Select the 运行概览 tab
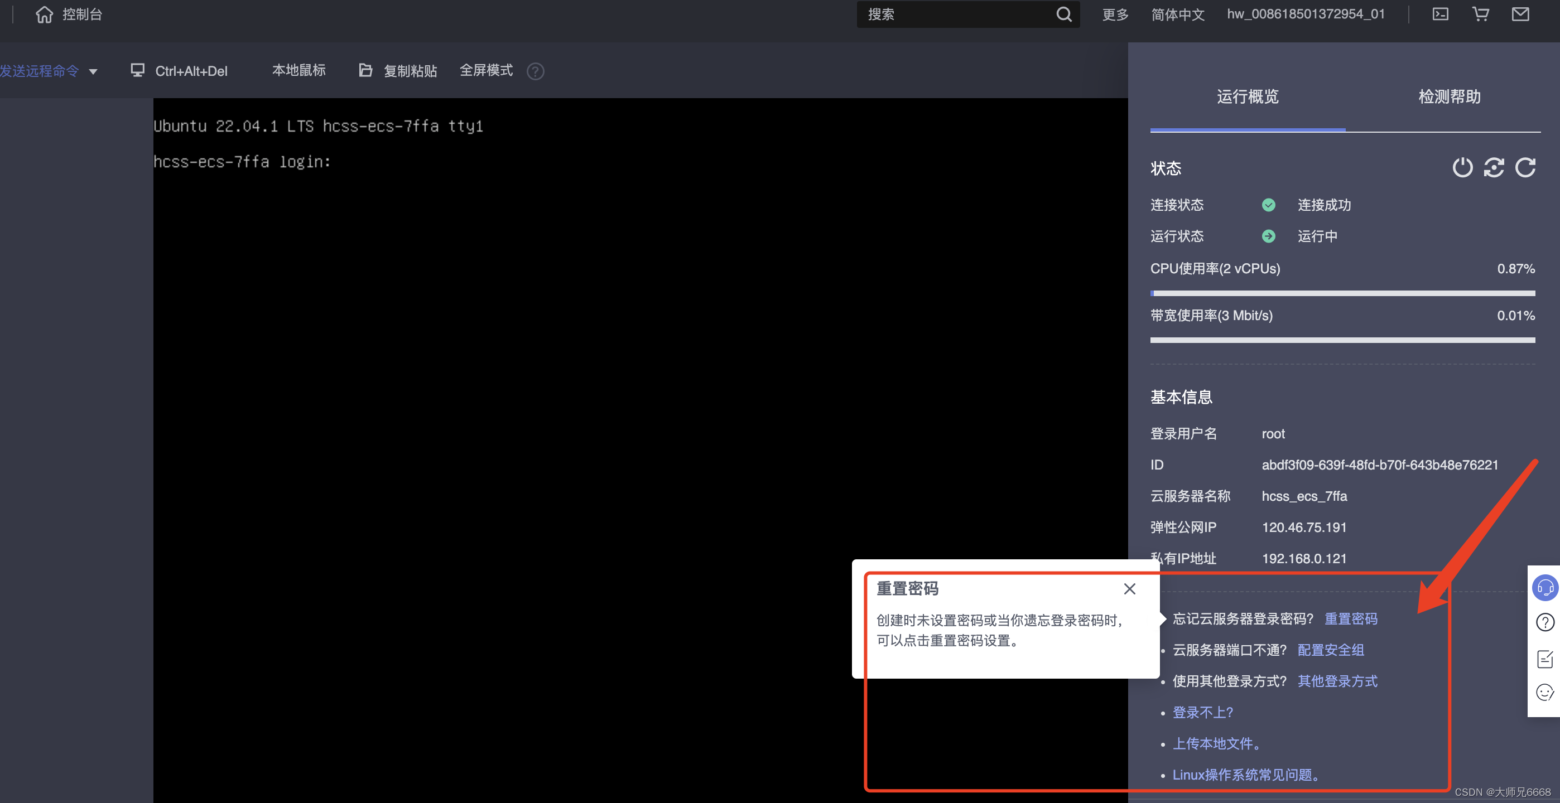 click(1248, 97)
